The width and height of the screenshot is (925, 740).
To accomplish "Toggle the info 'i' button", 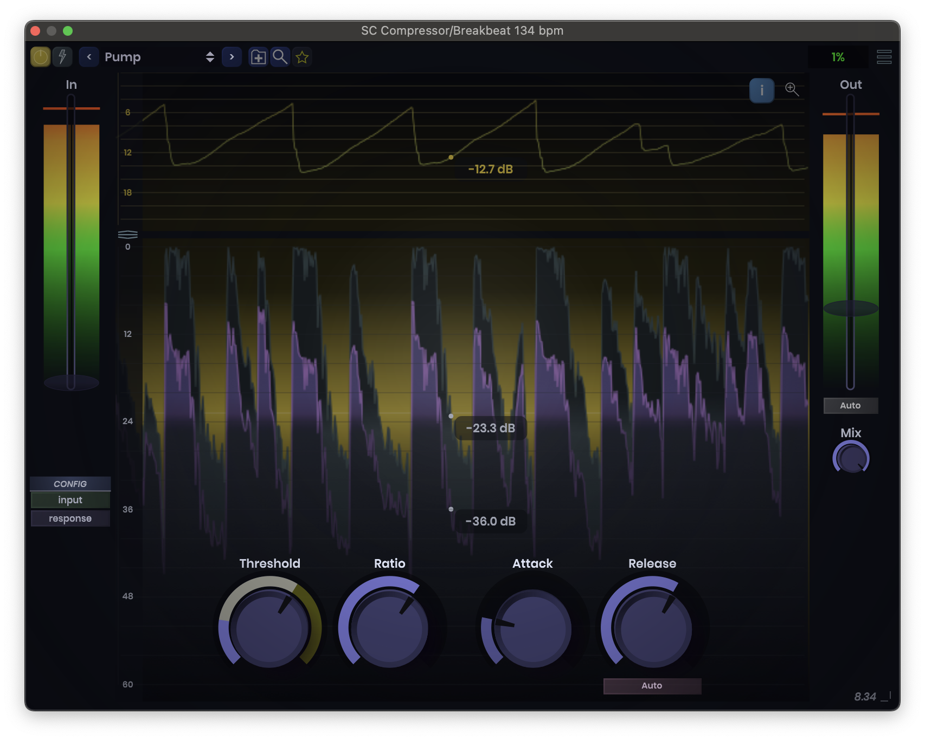I will (x=761, y=90).
